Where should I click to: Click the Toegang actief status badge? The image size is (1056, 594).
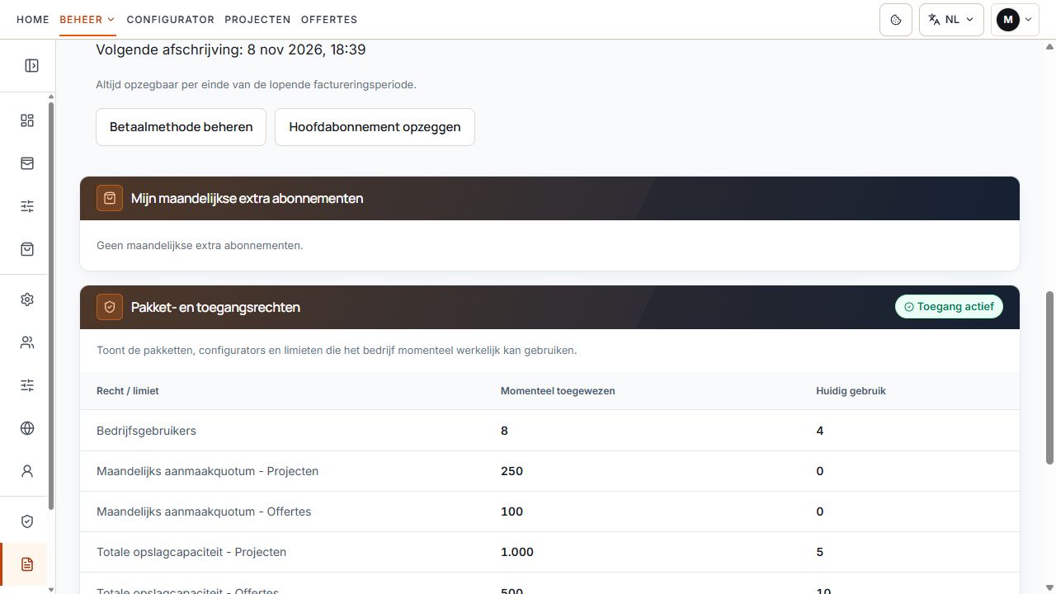coord(949,307)
